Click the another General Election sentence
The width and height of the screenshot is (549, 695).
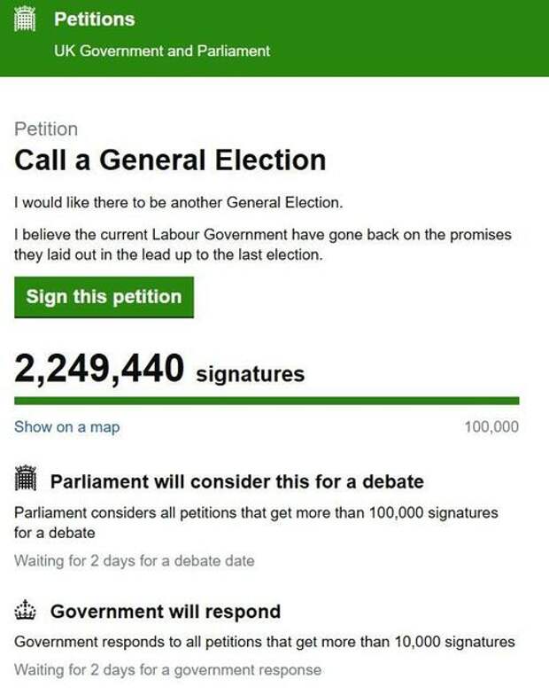179,202
